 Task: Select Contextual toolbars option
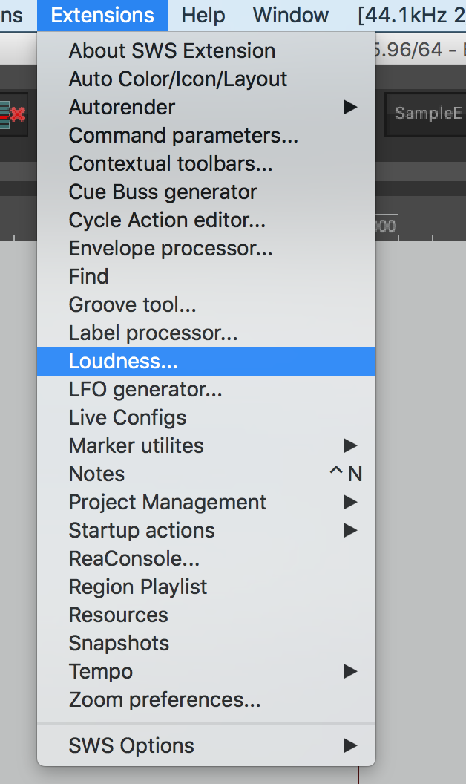click(x=171, y=164)
